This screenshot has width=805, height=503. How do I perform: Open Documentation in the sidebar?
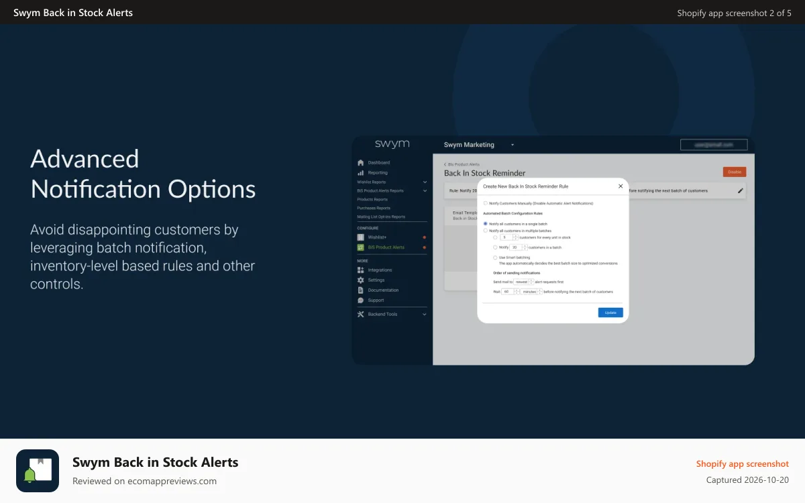[383, 290]
